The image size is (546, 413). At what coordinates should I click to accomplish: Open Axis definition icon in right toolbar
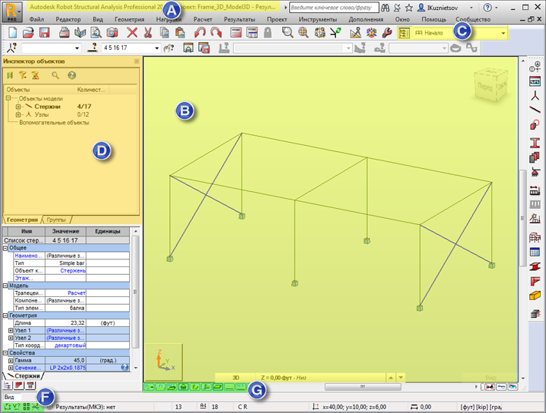[x=535, y=66]
